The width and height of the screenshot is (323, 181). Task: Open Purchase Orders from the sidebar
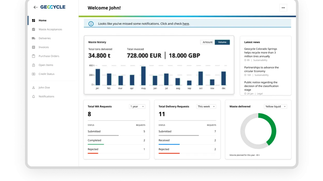click(x=49, y=56)
